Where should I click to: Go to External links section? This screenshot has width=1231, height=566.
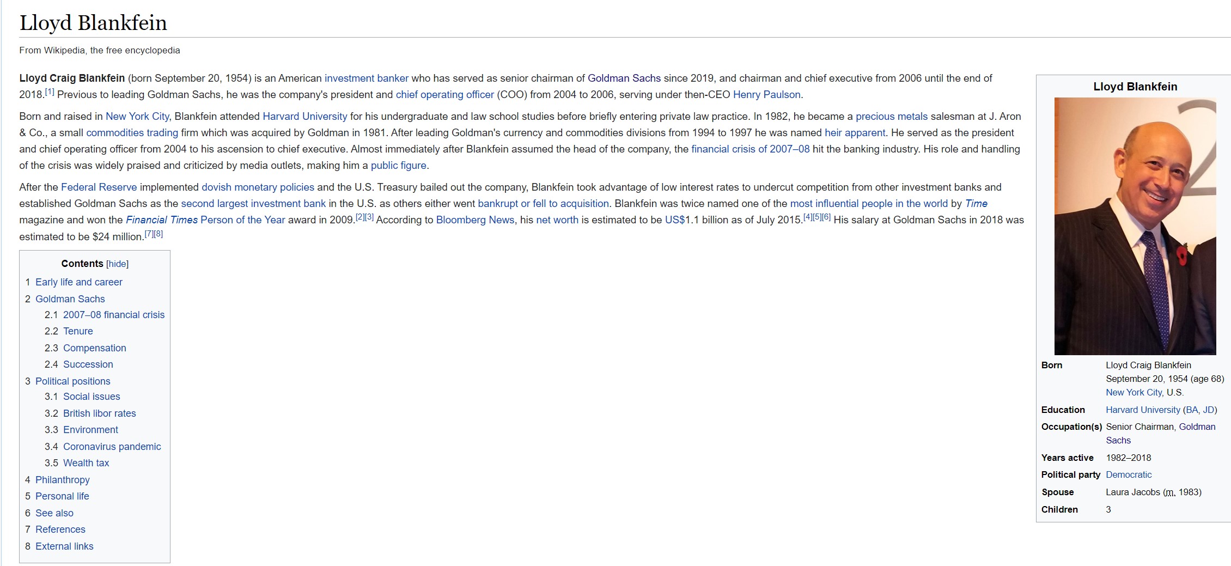pyautogui.click(x=64, y=546)
